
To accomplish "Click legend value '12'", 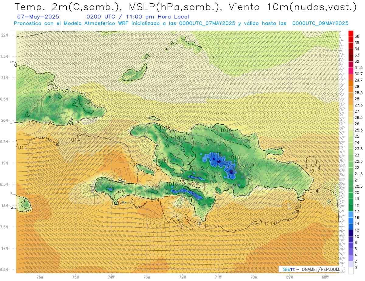I will tap(357, 230).
